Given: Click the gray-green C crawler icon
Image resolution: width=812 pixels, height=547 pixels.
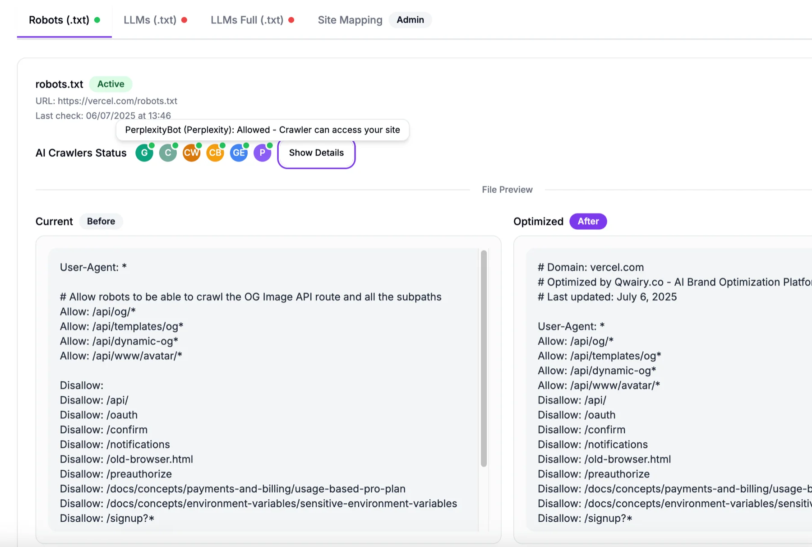Looking at the screenshot, I should pos(168,153).
